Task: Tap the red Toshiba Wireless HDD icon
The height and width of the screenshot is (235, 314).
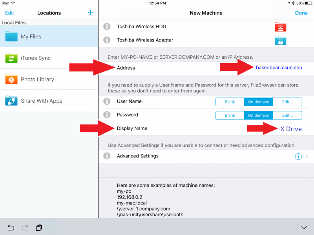Action: [280, 27]
